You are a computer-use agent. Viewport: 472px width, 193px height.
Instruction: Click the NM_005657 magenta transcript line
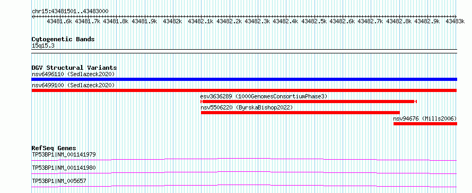[244, 186]
